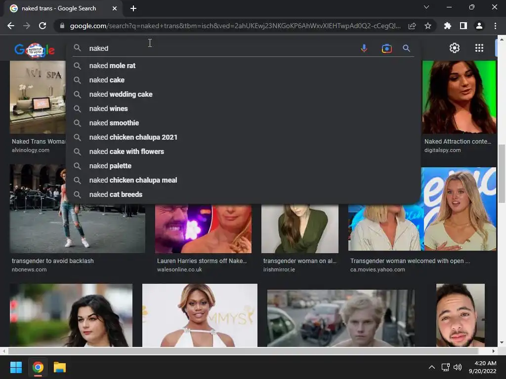Search by image using the camera icon
The height and width of the screenshot is (379, 506).
386,48
